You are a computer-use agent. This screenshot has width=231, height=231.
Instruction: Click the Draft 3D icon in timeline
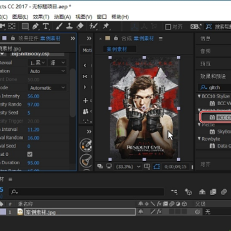pos(188,192)
